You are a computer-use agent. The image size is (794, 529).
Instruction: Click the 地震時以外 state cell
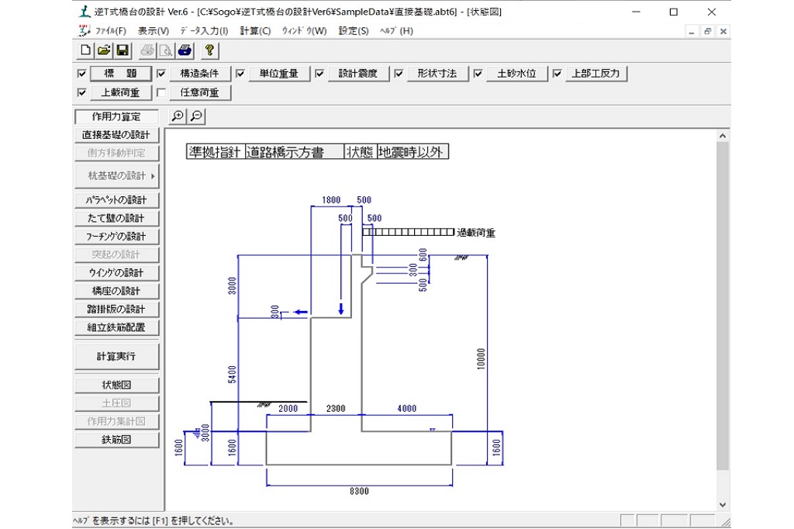[x=413, y=151]
